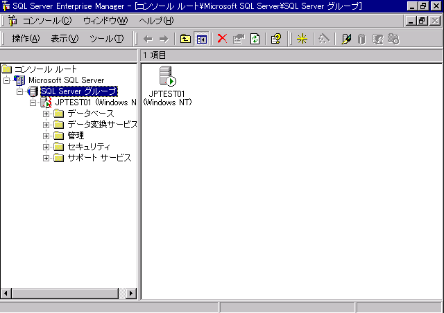
Task: Select データベース tree label
Action: (x=91, y=114)
